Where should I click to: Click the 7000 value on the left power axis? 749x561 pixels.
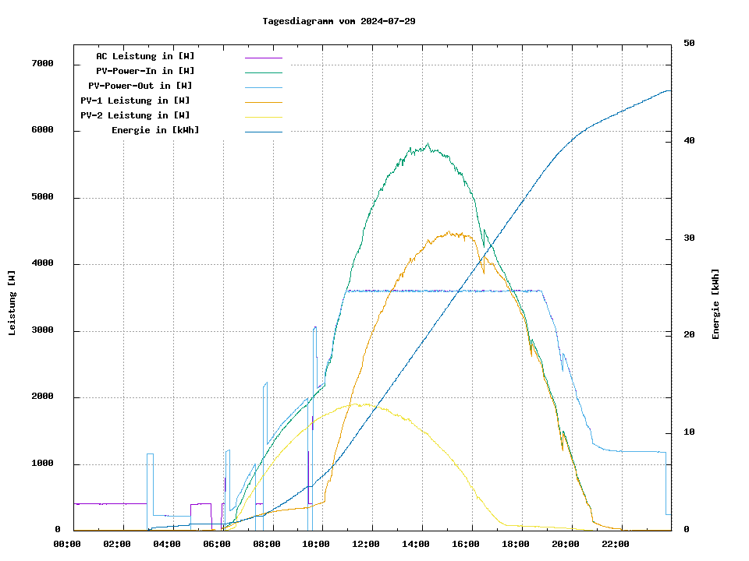(x=42, y=64)
